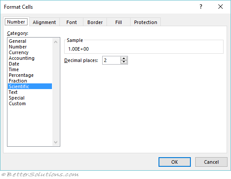Viewport: 231px width, 179px height.
Task: Click the category list scroll down arrow
Action: tap(55, 142)
